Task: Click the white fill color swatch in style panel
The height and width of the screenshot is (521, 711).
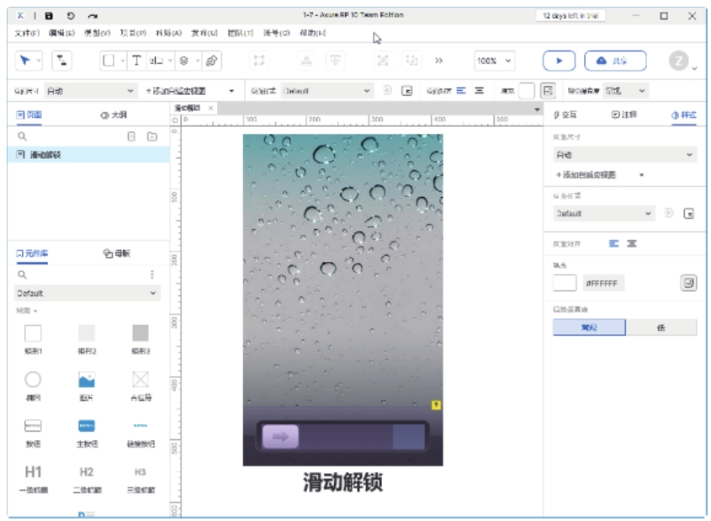Action: (564, 284)
